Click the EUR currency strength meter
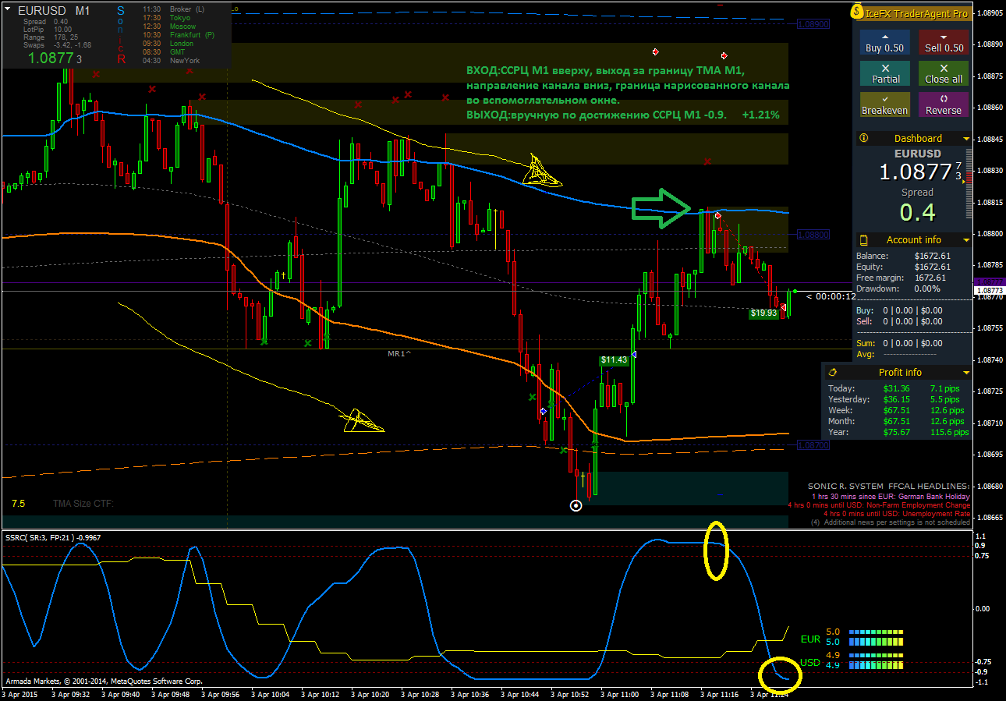The height and width of the screenshot is (701, 1006). [875, 636]
